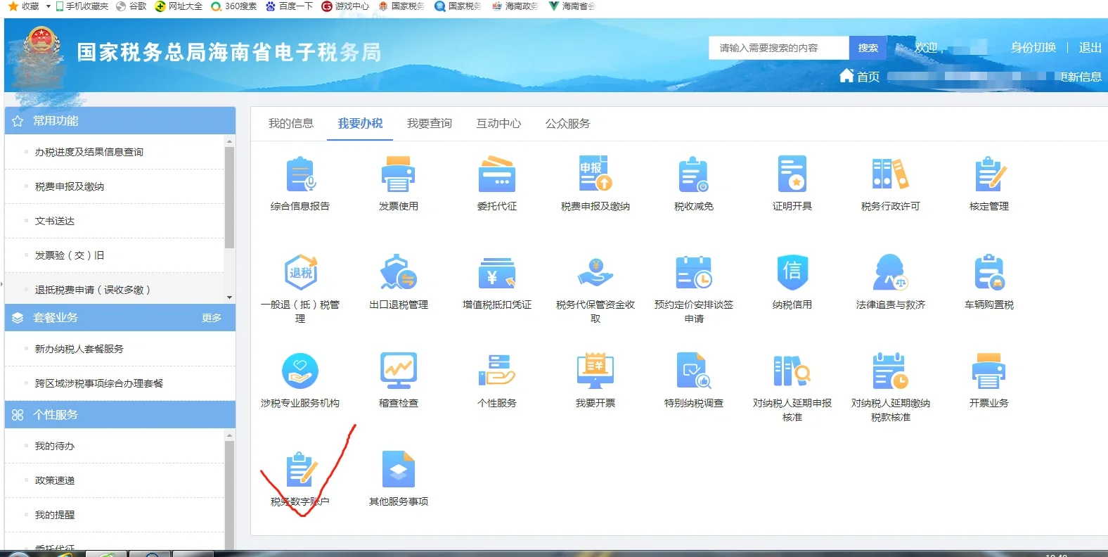The height and width of the screenshot is (557, 1108).
Task: Open 纳税信用 shield icon
Action: pos(792,272)
